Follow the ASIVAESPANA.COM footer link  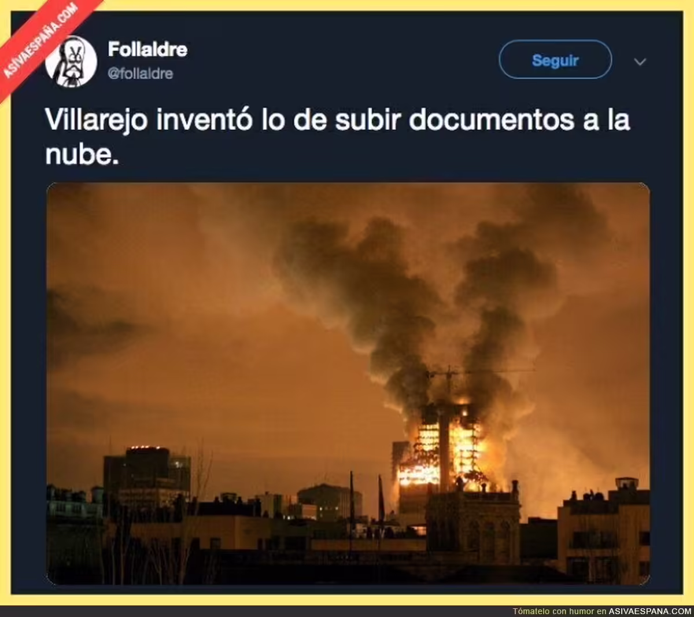(x=650, y=611)
